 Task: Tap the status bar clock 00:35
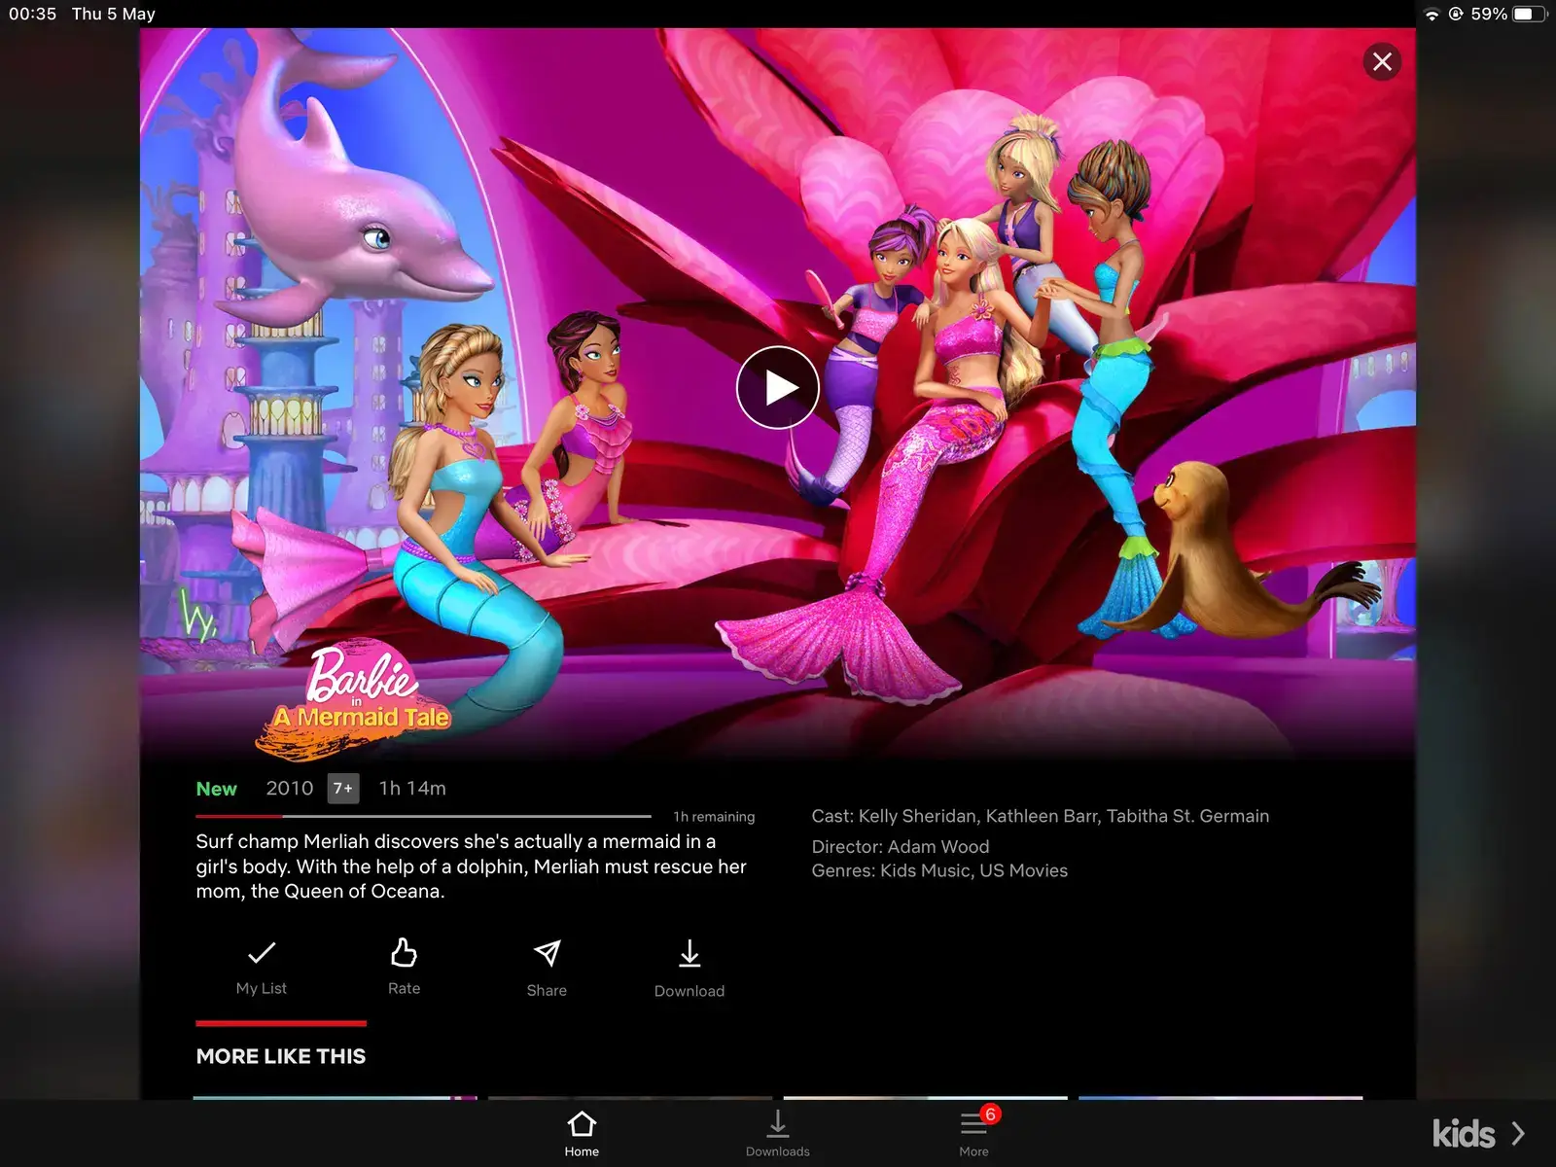[x=32, y=14]
